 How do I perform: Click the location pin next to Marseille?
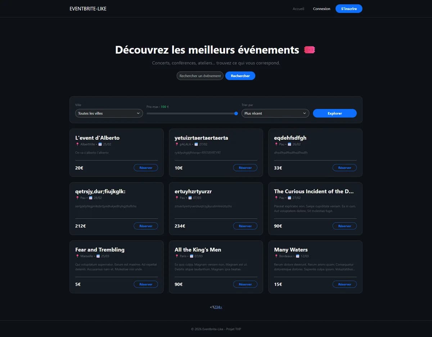77,256
